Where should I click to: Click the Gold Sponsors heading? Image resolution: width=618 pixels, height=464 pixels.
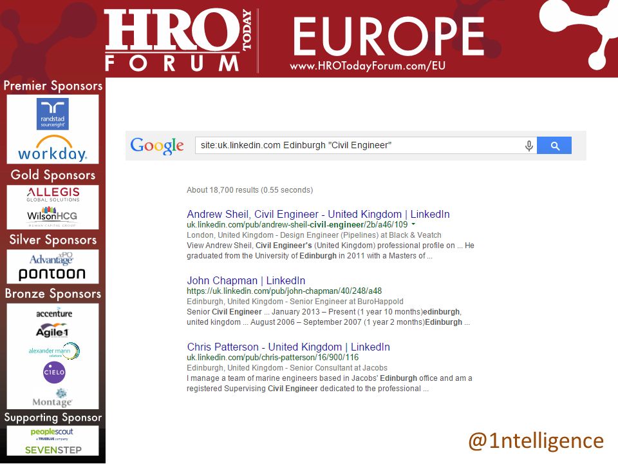pyautogui.click(x=53, y=175)
